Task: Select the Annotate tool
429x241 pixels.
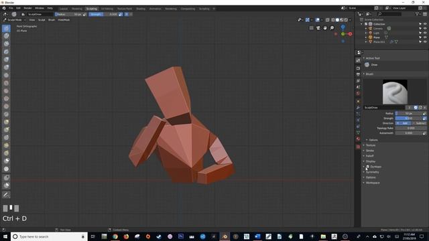Action: pyautogui.click(x=6, y=195)
